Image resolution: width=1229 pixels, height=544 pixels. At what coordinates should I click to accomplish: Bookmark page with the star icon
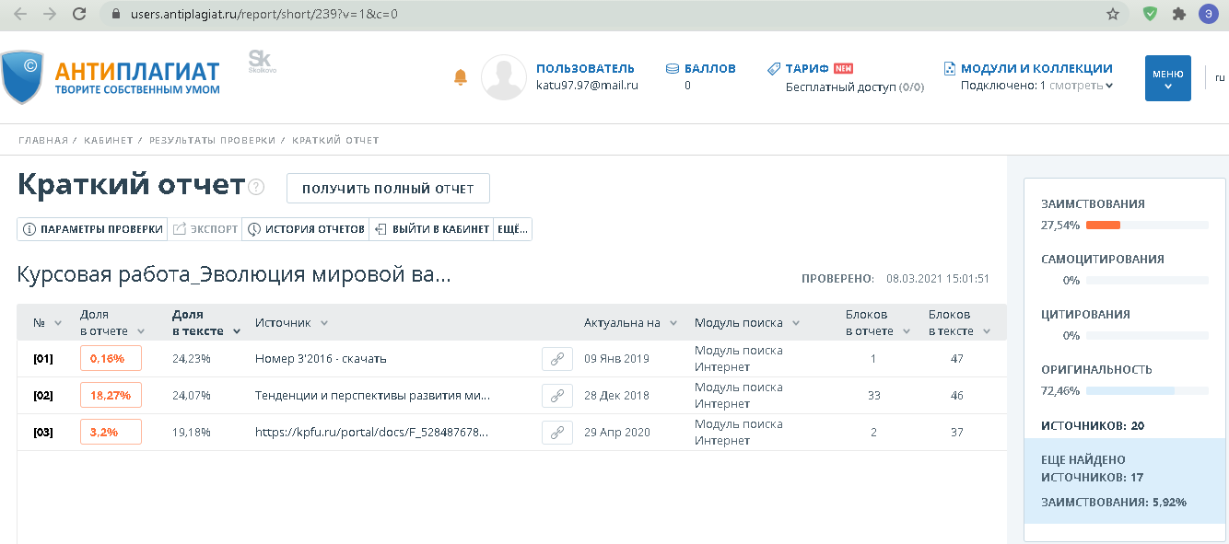pos(1113,14)
